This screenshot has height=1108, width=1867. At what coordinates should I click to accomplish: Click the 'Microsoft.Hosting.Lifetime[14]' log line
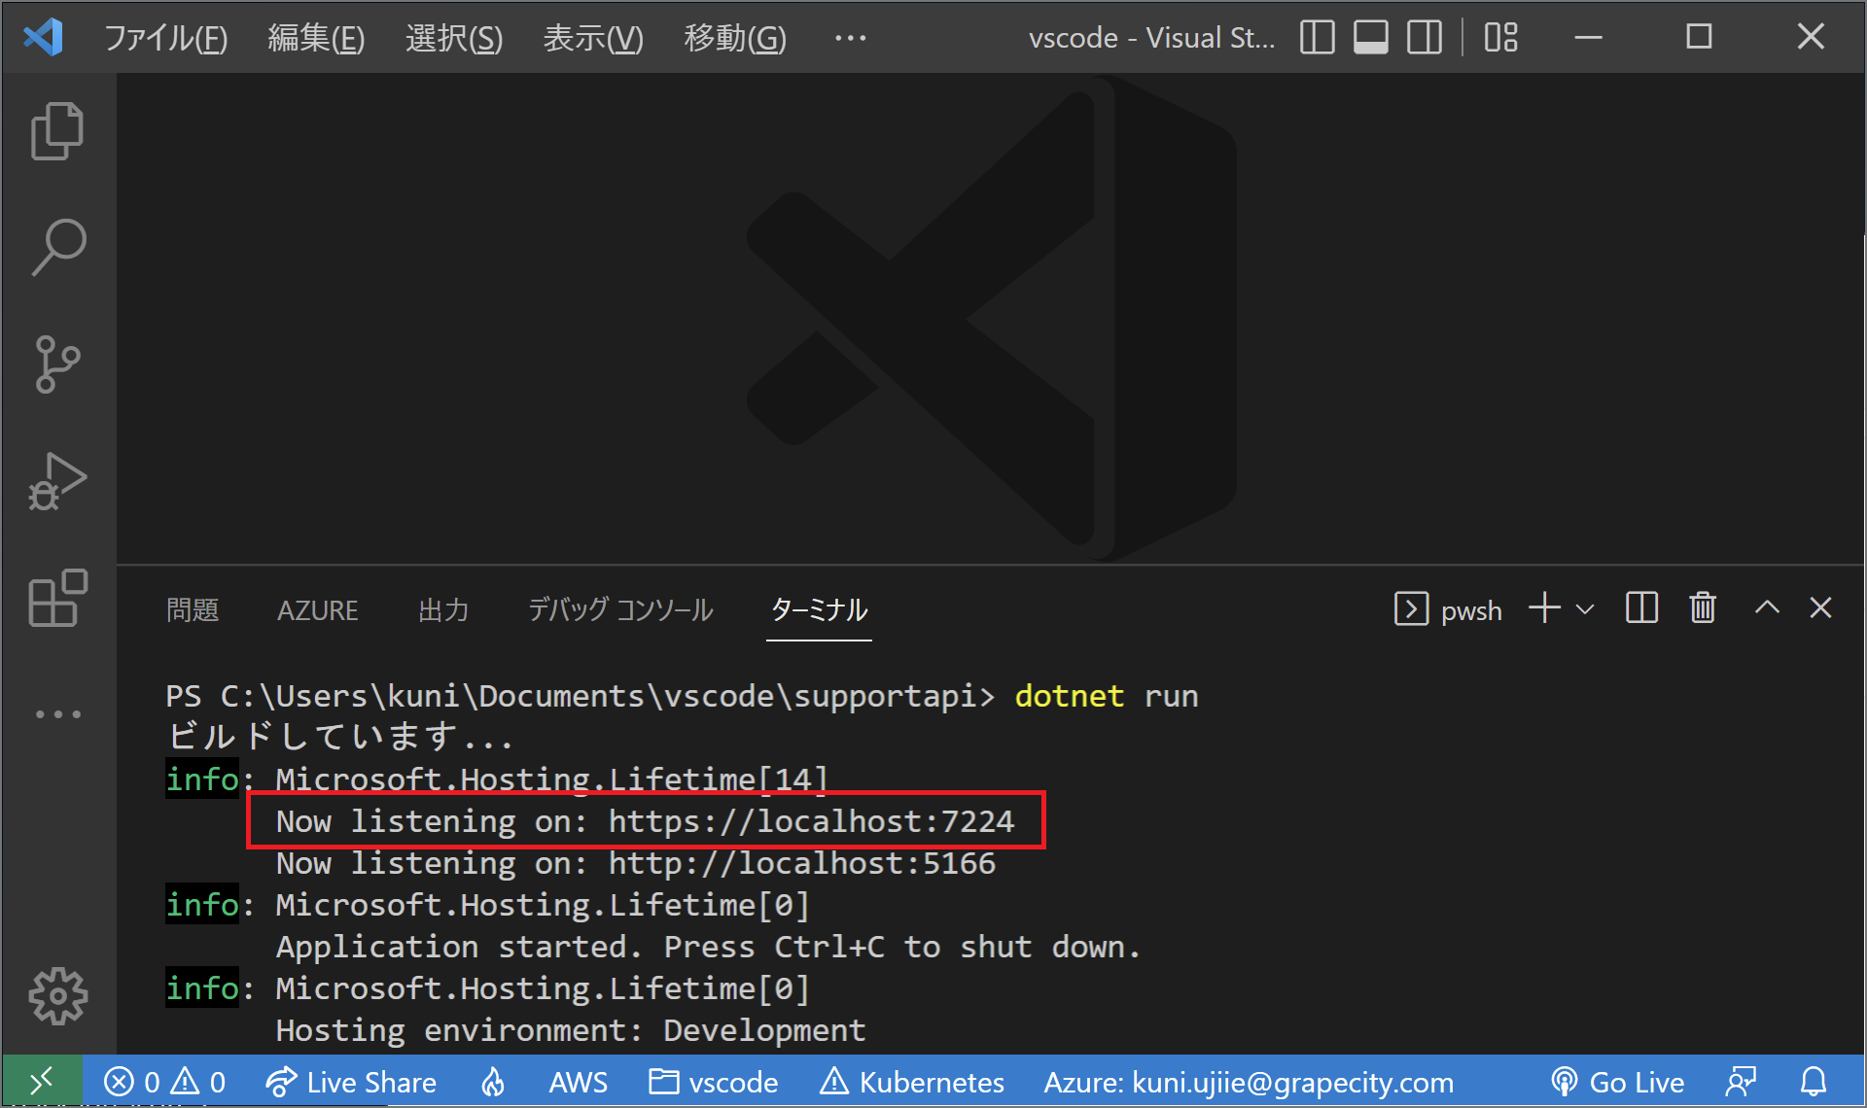tap(551, 779)
